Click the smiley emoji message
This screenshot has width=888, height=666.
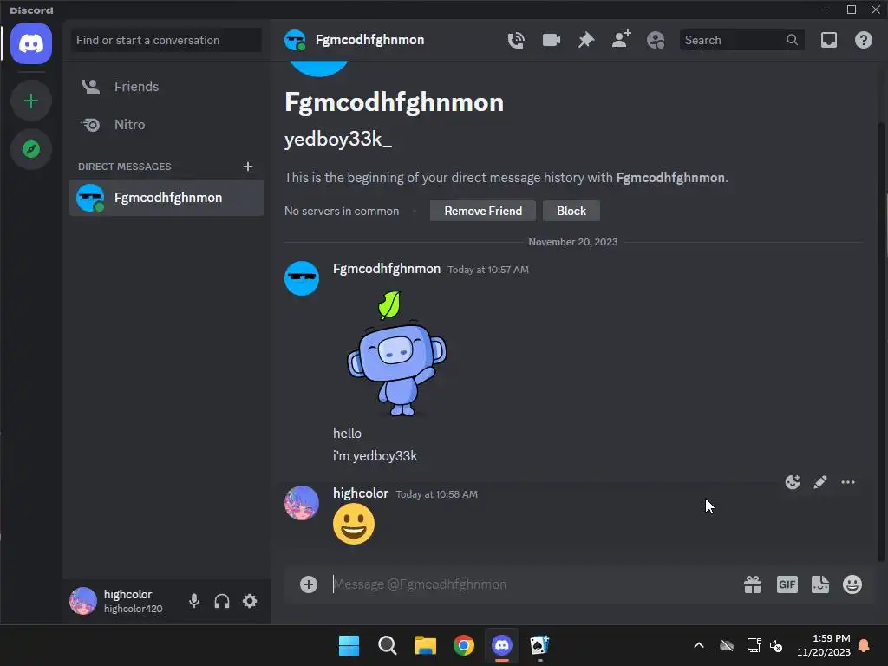pos(354,525)
